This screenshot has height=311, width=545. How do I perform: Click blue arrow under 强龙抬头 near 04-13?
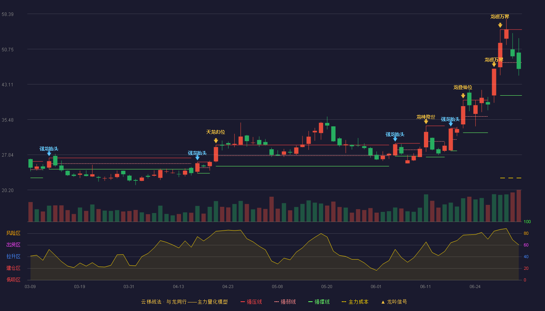[197, 158]
